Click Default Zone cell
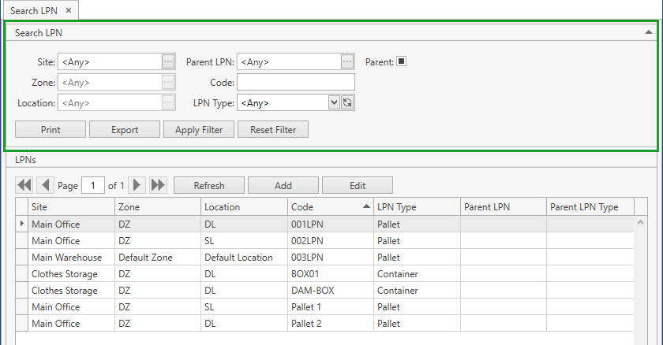The width and height of the screenshot is (663, 345). tap(158, 258)
